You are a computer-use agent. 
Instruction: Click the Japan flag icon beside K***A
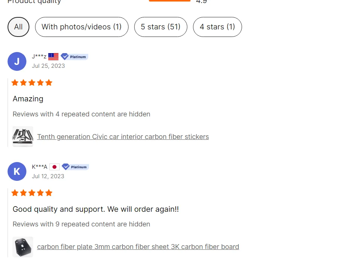click(x=54, y=167)
